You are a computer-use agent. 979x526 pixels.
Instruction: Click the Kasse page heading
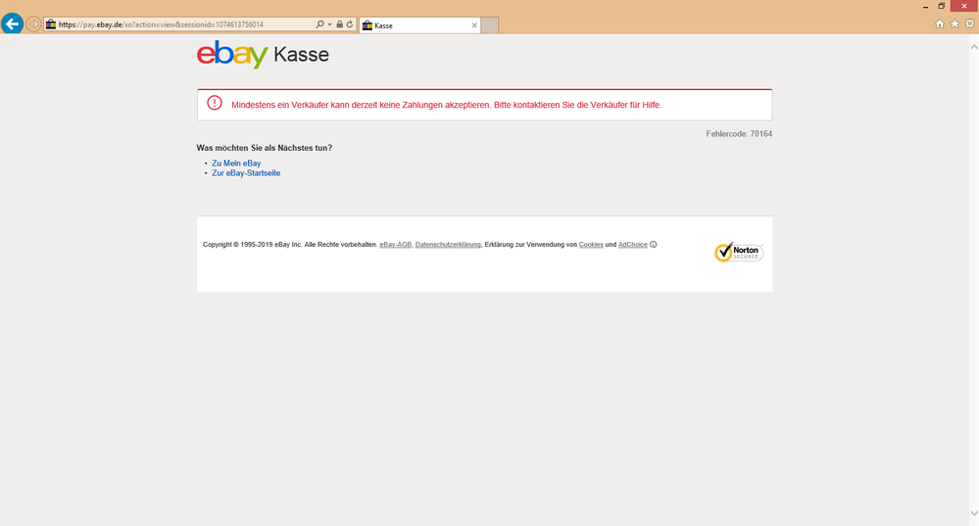coord(301,54)
